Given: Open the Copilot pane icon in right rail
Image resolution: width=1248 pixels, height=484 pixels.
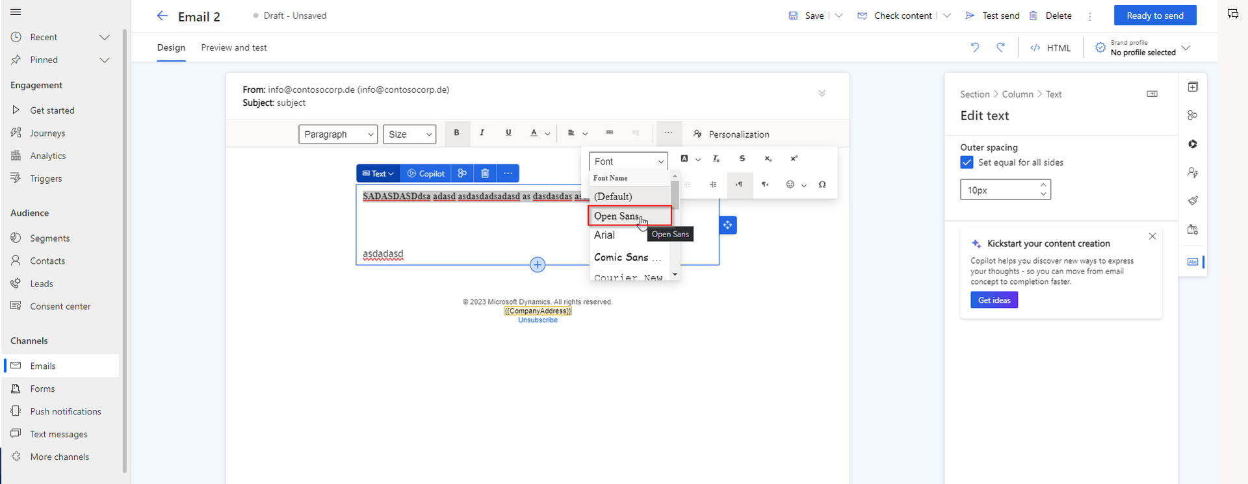Looking at the screenshot, I should click(x=1193, y=144).
